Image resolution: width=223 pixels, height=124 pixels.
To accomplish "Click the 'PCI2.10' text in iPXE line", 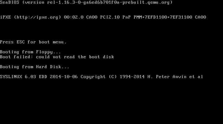I will tap(110, 17).
